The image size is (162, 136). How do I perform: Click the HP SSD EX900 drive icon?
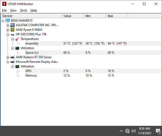pos(12,35)
